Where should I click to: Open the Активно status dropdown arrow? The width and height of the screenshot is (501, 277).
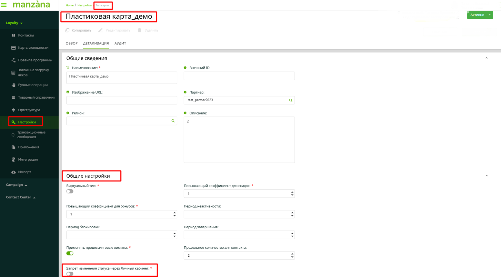pyautogui.click(x=489, y=15)
